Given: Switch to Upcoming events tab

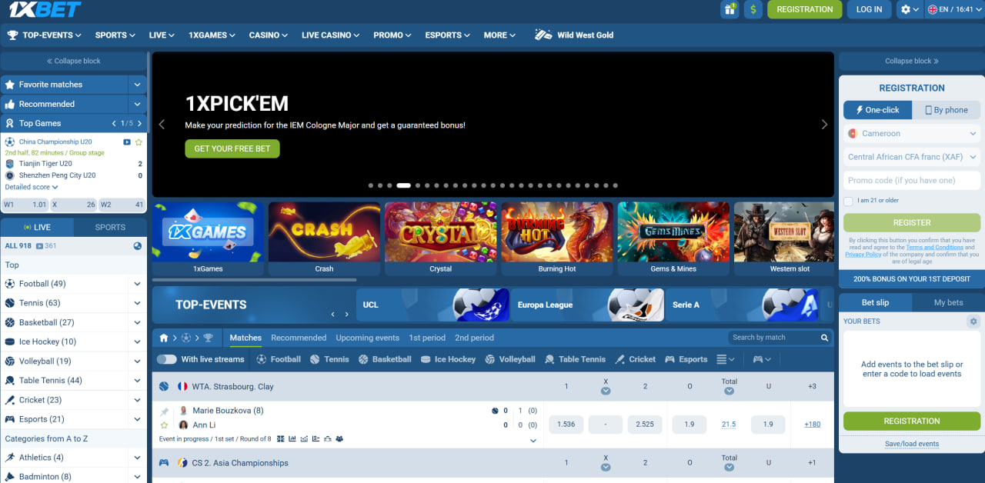Looking at the screenshot, I should (367, 338).
